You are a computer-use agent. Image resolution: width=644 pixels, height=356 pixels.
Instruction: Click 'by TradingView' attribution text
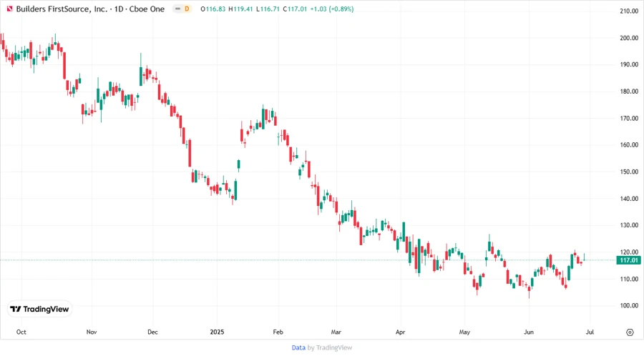click(330, 347)
